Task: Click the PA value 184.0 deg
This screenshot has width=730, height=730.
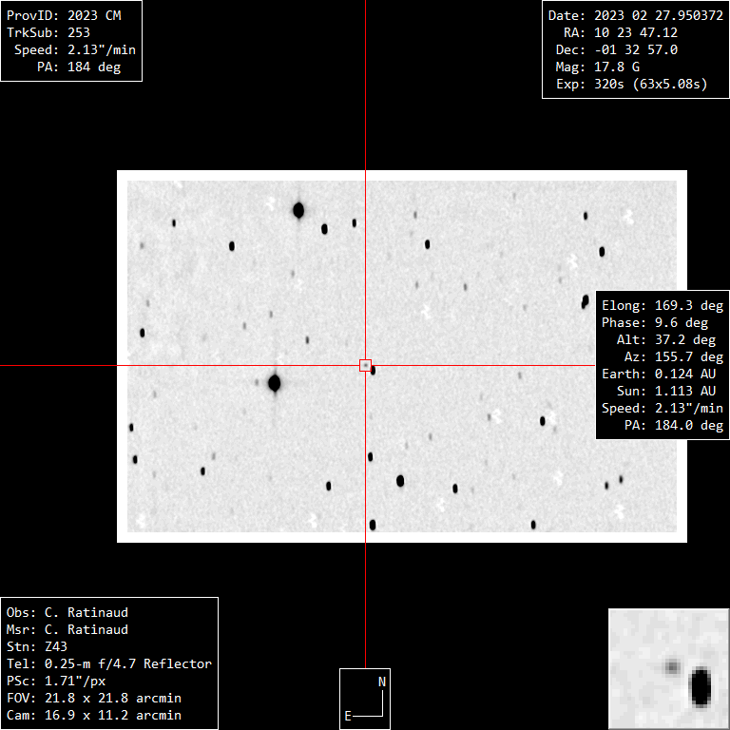Action: pyautogui.click(x=688, y=426)
